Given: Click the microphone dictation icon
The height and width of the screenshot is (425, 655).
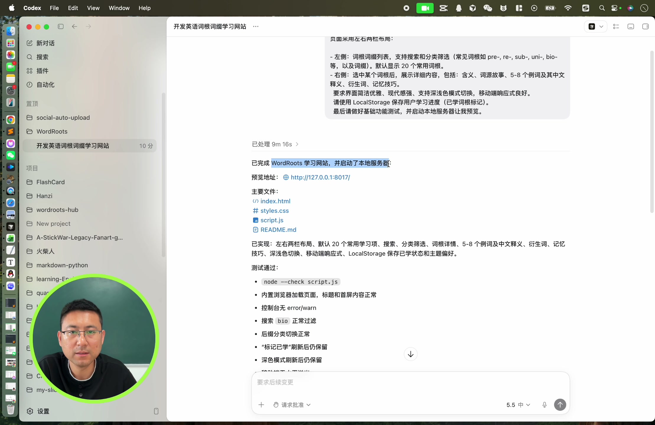Looking at the screenshot, I should 545,405.
